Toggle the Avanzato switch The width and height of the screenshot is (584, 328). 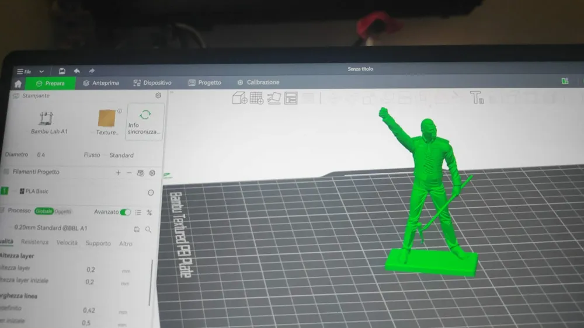(126, 212)
